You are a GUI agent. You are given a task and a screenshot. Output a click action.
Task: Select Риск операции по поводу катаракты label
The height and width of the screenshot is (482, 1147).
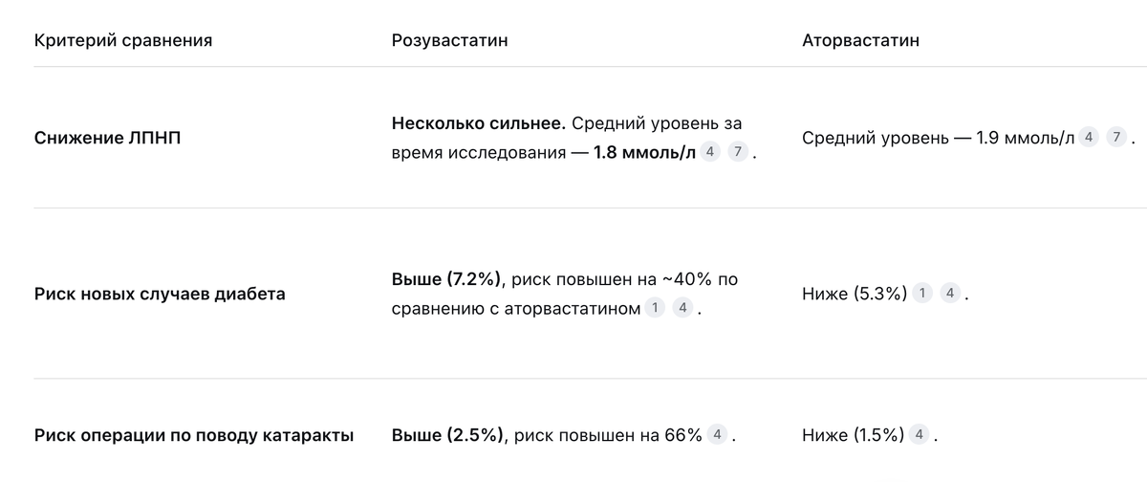(x=194, y=435)
